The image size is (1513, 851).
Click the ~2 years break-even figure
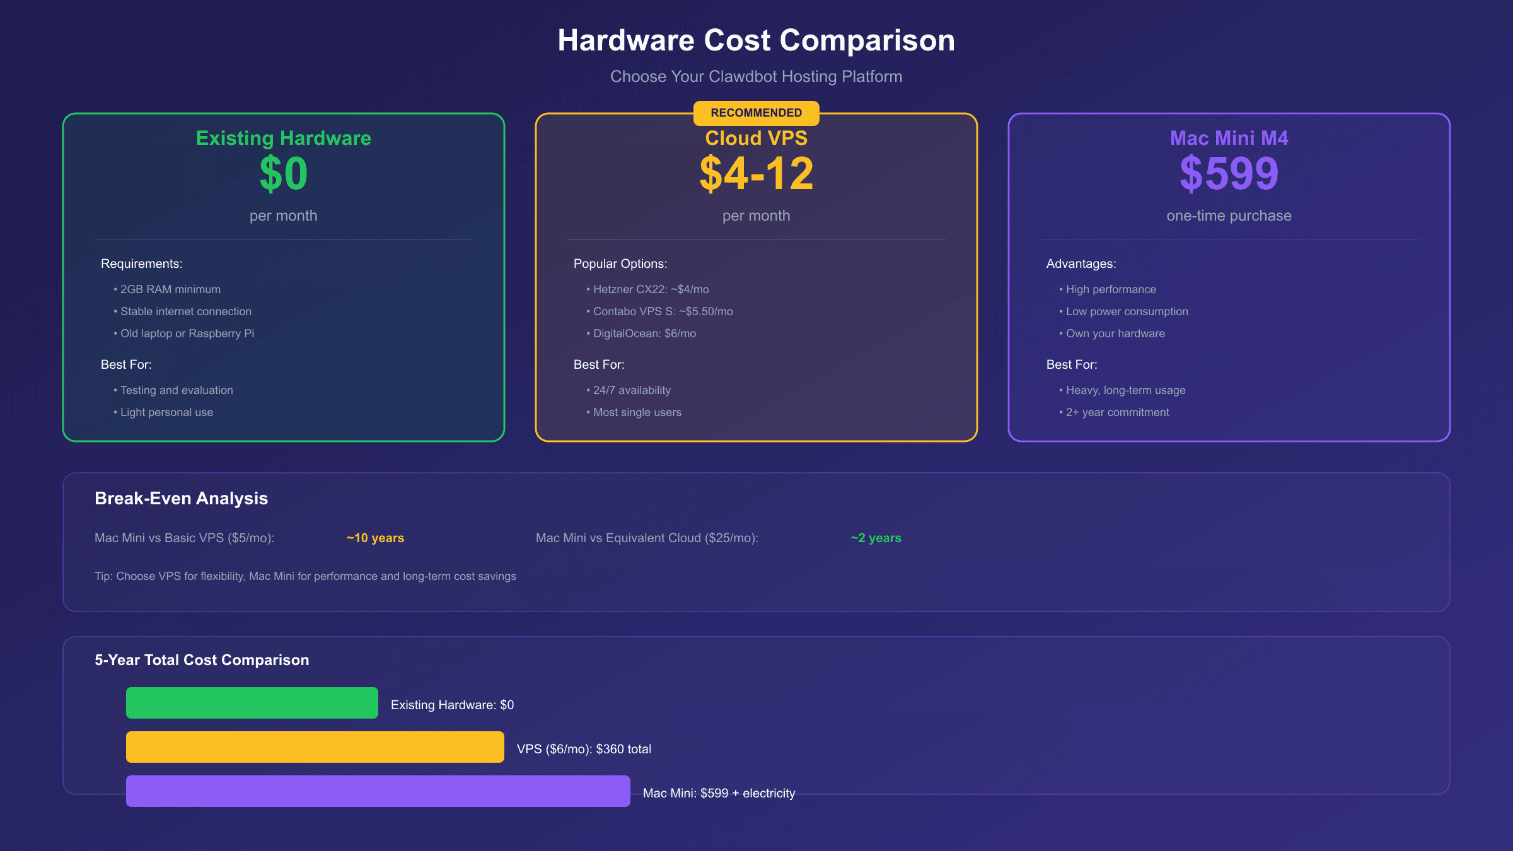tap(875, 538)
